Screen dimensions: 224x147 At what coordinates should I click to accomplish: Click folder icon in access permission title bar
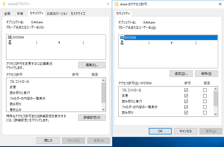(117, 4)
